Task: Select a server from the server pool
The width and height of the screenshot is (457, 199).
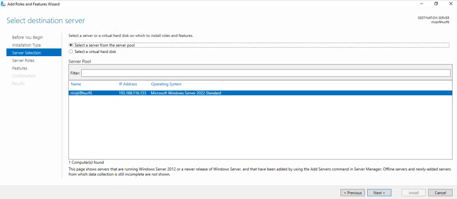Action: coord(71,45)
